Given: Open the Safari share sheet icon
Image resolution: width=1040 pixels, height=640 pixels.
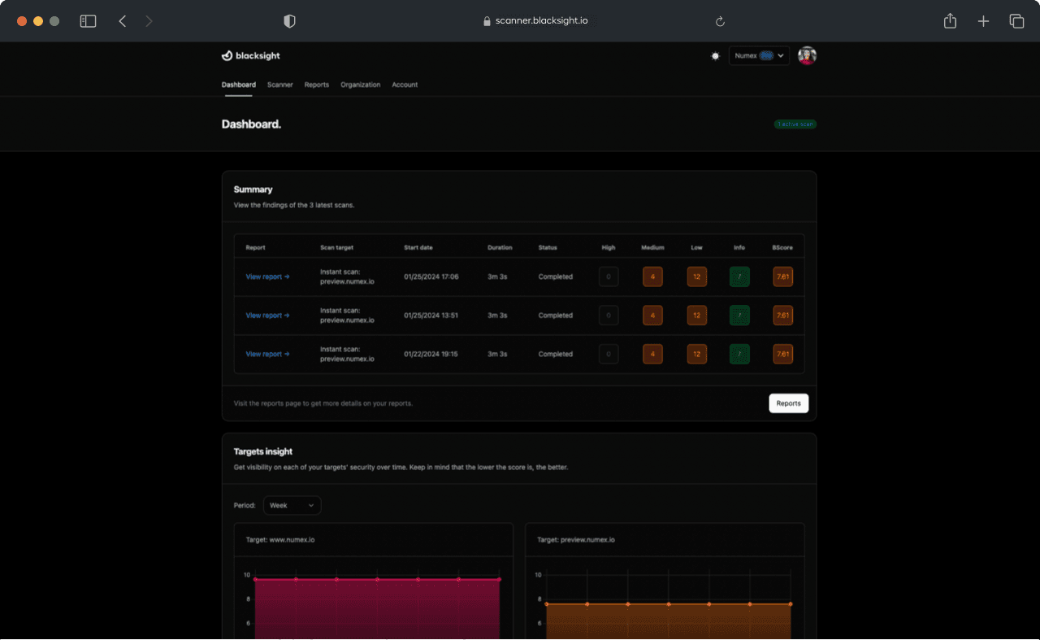Looking at the screenshot, I should tap(949, 21).
